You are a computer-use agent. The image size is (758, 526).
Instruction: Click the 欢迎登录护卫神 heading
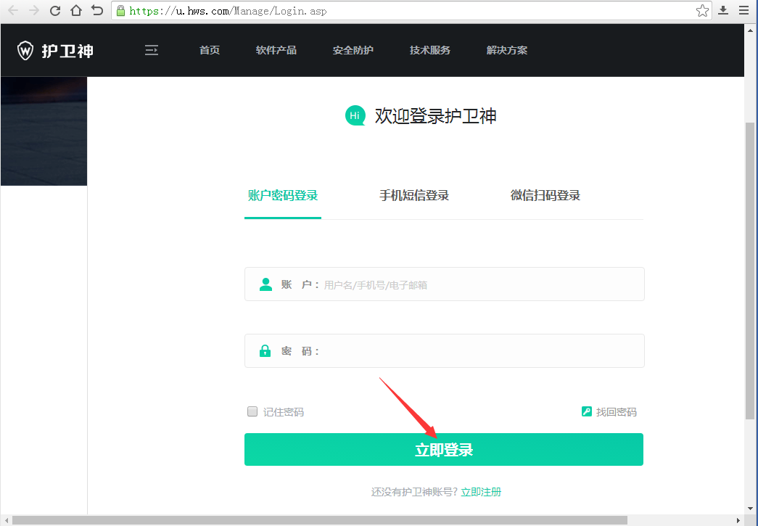(435, 116)
